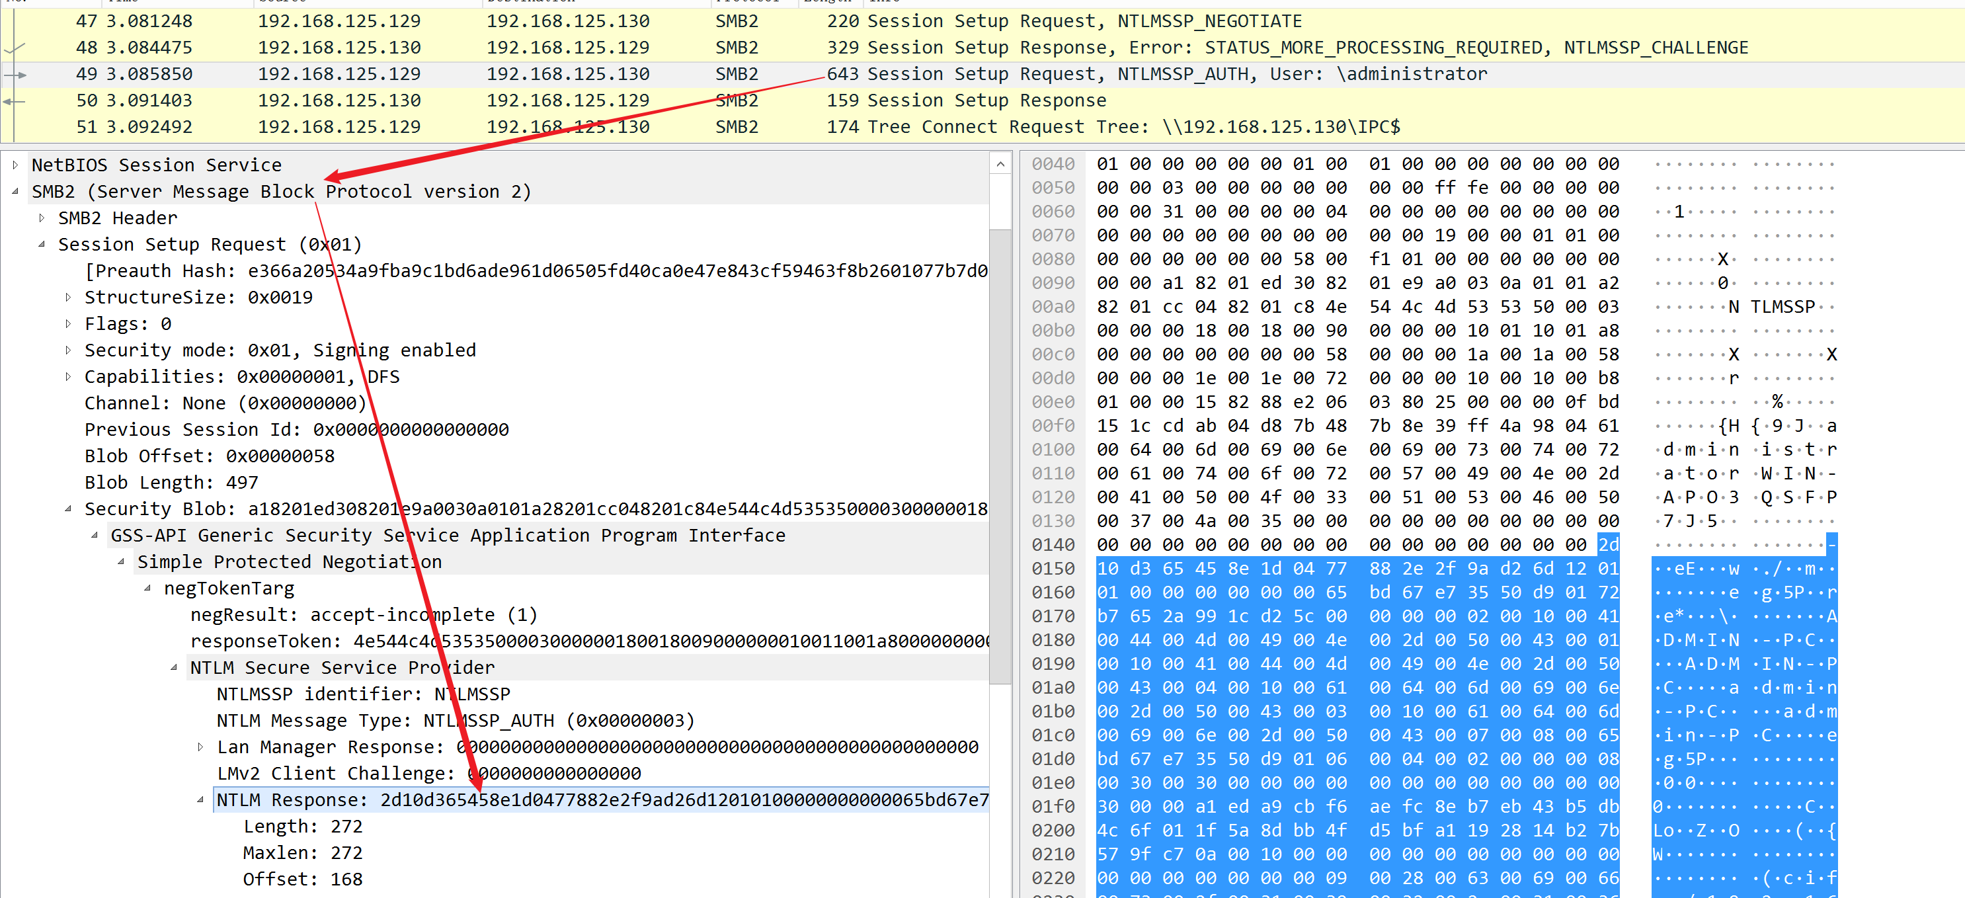Collapse the Session Setup Request node
Screen dimensions: 1965x898
pos(42,244)
